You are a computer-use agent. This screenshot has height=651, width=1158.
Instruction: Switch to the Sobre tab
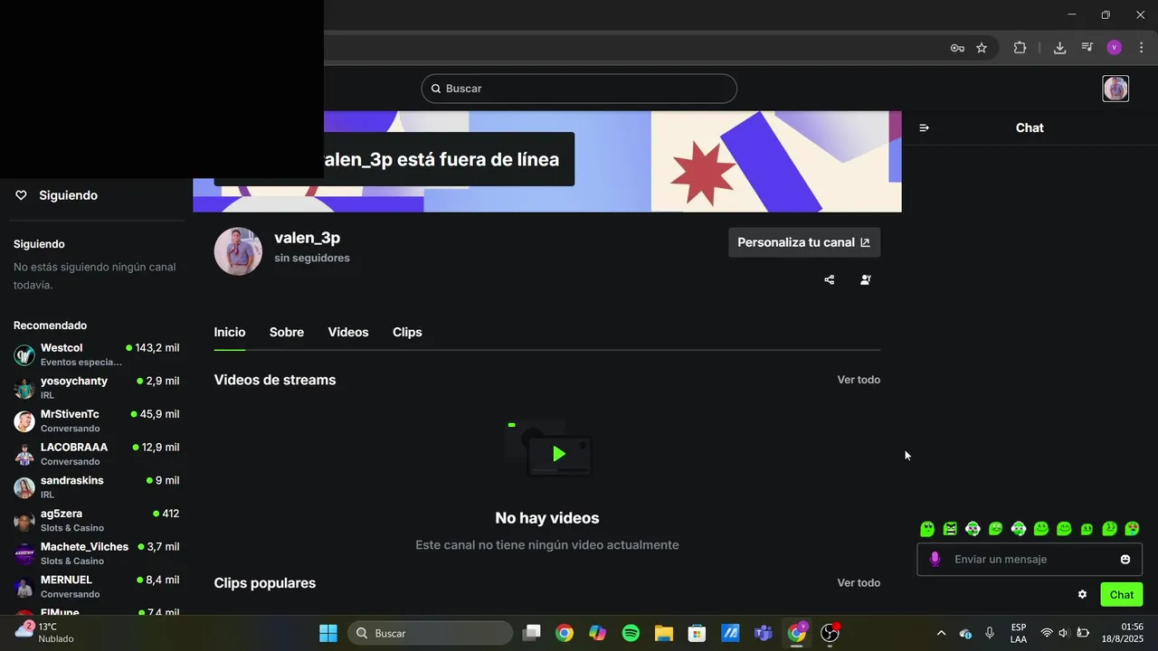click(287, 332)
